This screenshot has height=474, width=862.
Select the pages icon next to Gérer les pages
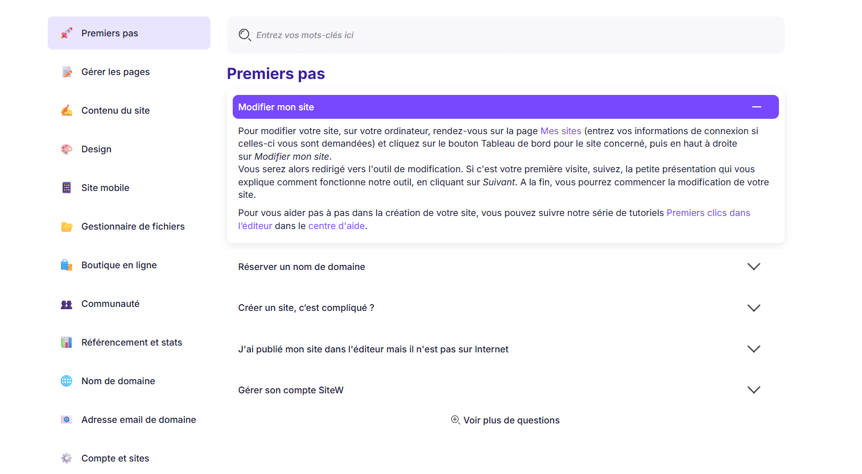(66, 72)
